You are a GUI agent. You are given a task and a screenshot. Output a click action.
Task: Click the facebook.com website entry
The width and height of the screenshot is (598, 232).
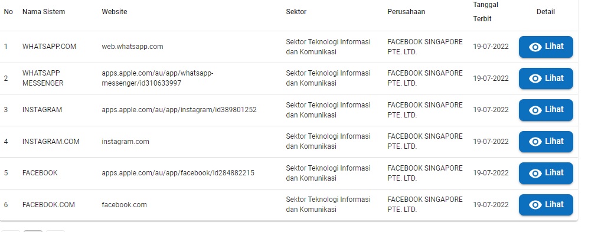125,205
